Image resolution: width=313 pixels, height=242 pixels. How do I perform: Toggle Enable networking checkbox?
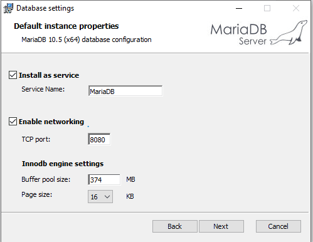pyautogui.click(x=13, y=122)
